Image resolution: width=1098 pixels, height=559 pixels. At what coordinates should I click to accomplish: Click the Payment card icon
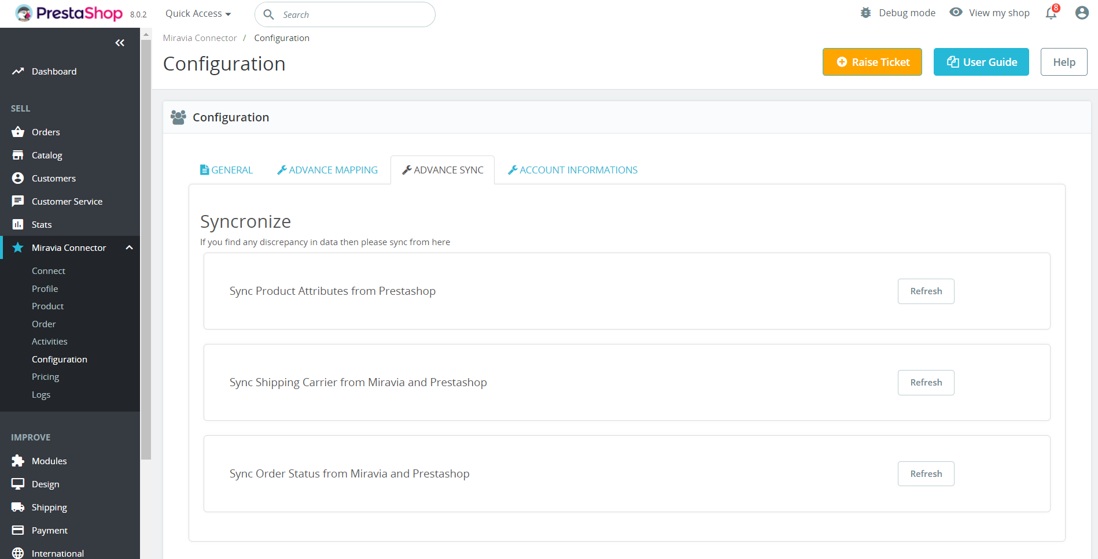pyautogui.click(x=18, y=530)
